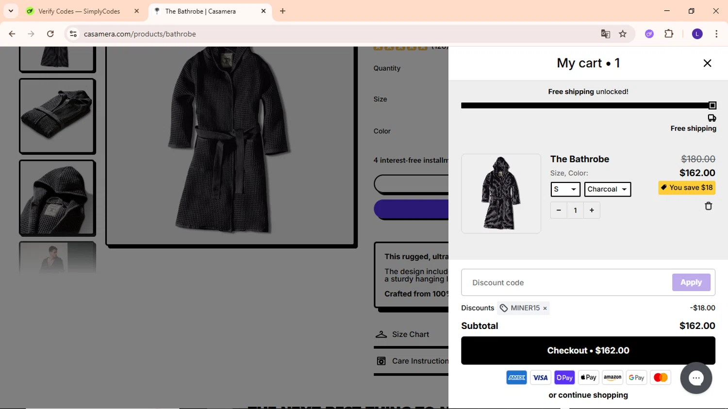Select the Apple Pay payment icon
This screenshot has width=728, height=409.
click(x=588, y=377)
